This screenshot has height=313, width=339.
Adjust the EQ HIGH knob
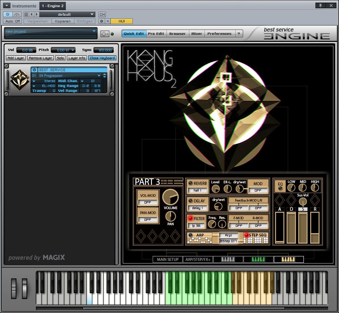click(x=315, y=187)
